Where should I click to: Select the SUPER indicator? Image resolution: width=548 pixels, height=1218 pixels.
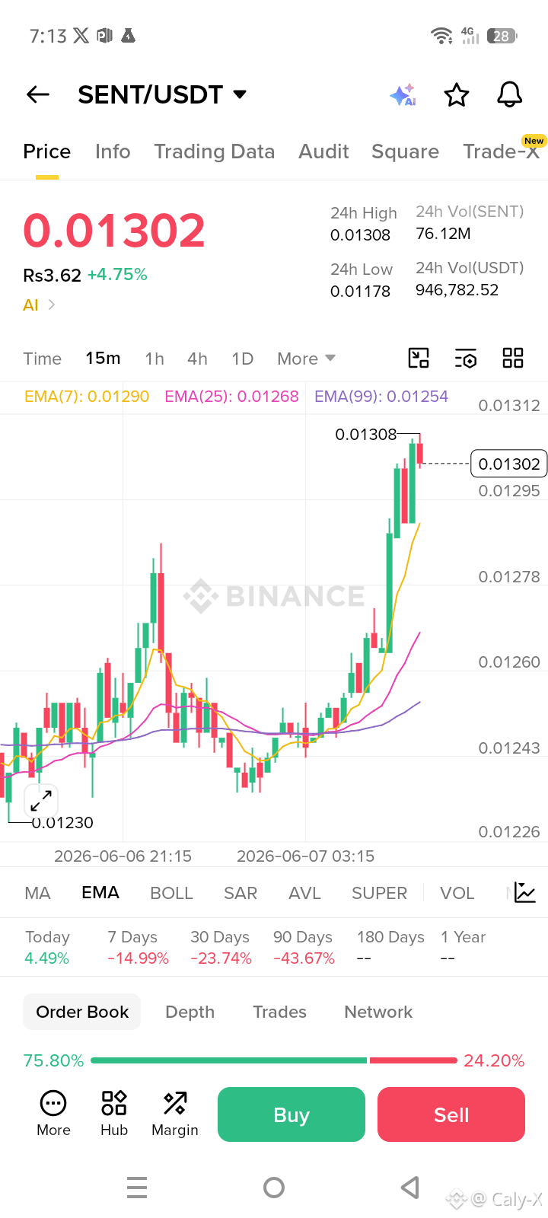click(x=379, y=893)
